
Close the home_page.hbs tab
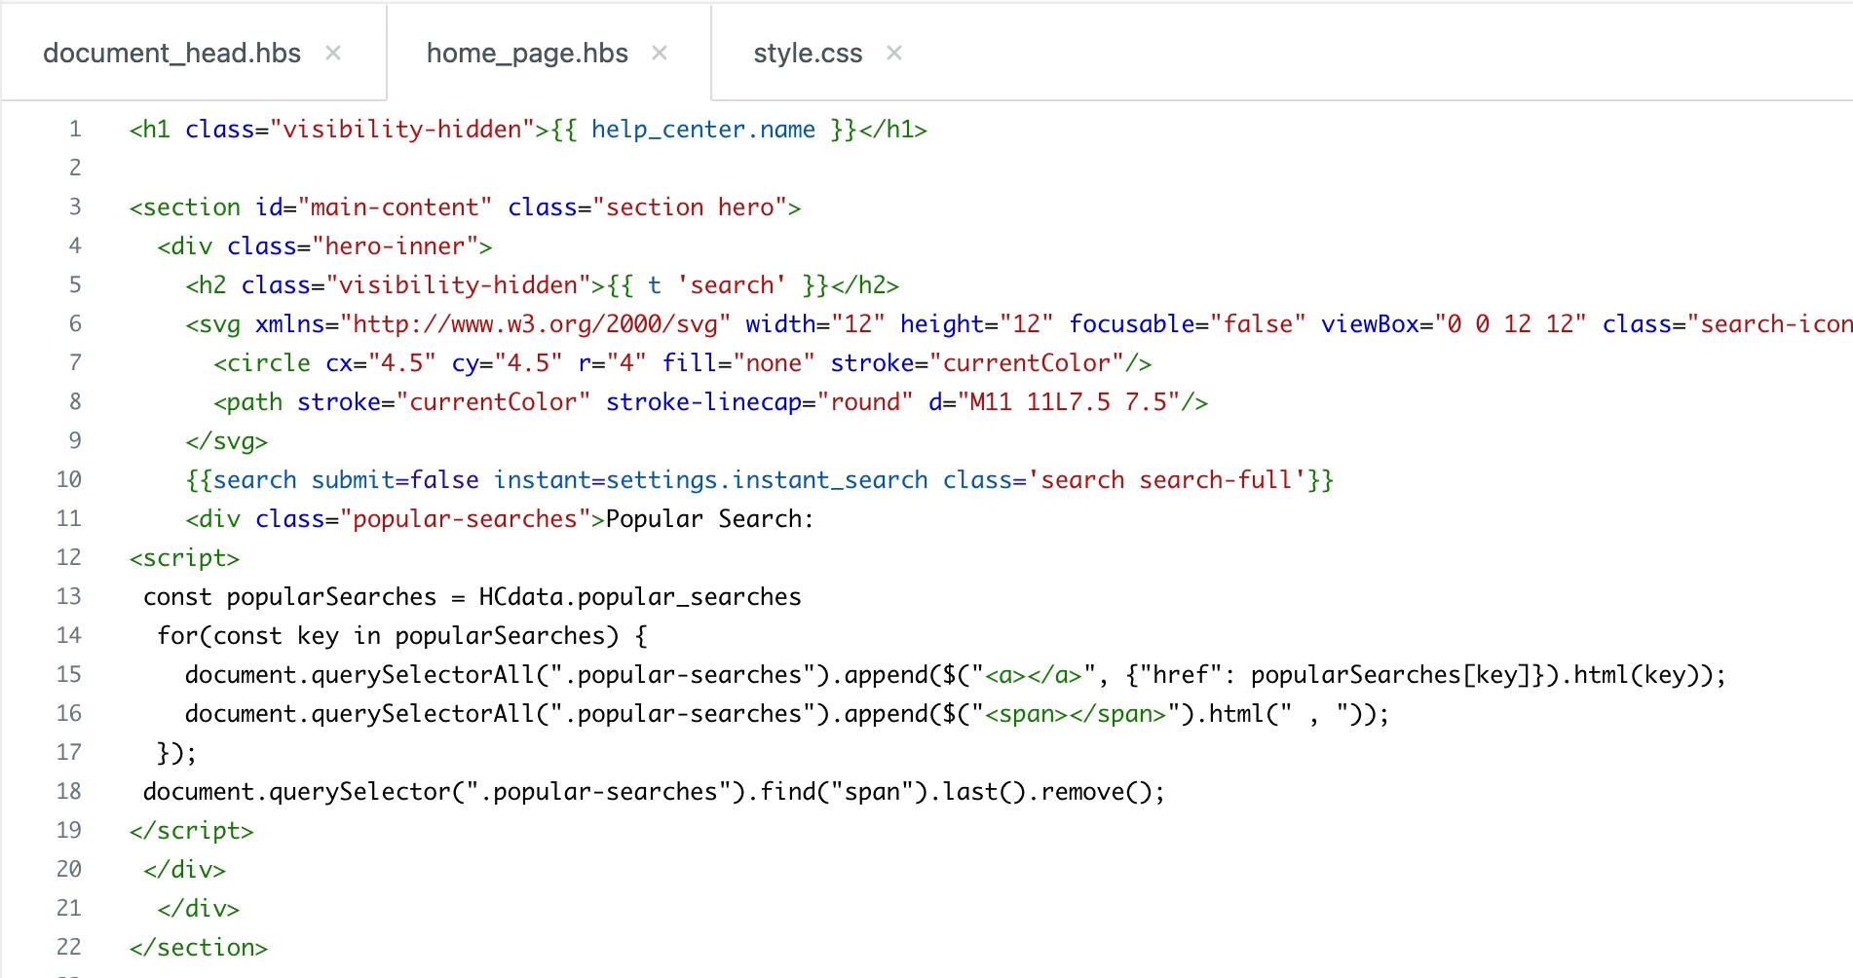click(660, 53)
